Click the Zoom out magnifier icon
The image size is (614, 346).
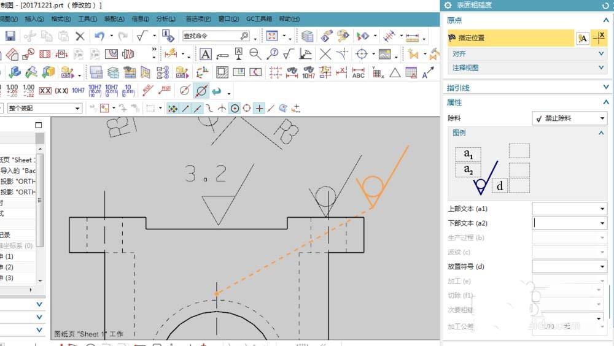(x=255, y=54)
